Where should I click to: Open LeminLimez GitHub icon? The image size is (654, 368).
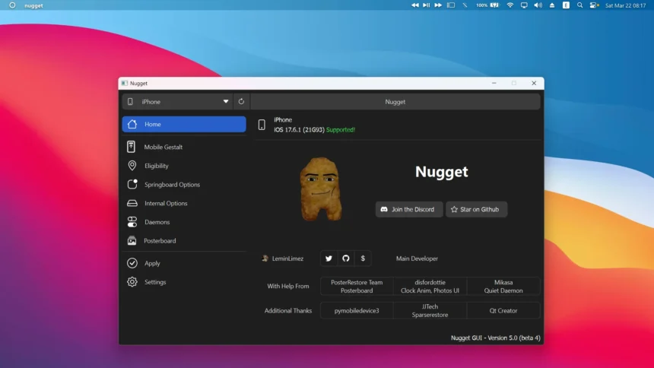[346, 259]
